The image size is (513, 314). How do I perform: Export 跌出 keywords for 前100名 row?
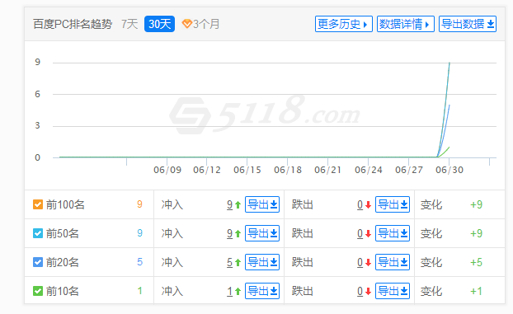point(393,204)
